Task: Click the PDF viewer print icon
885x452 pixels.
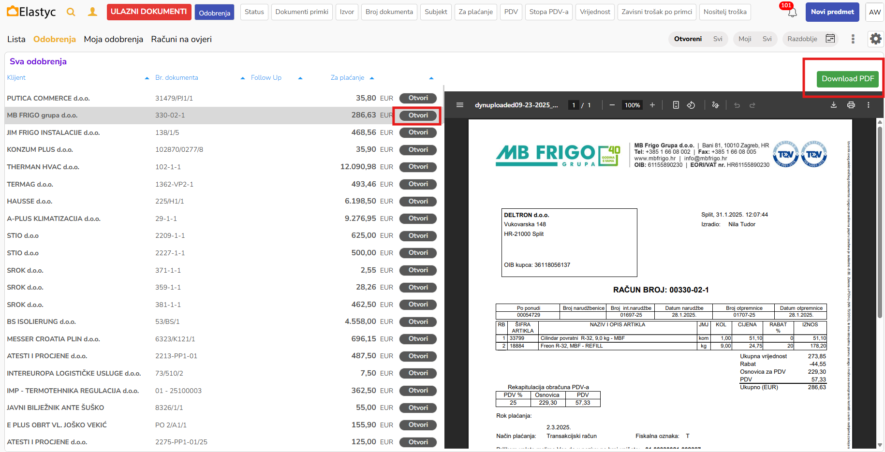Action: pos(851,105)
